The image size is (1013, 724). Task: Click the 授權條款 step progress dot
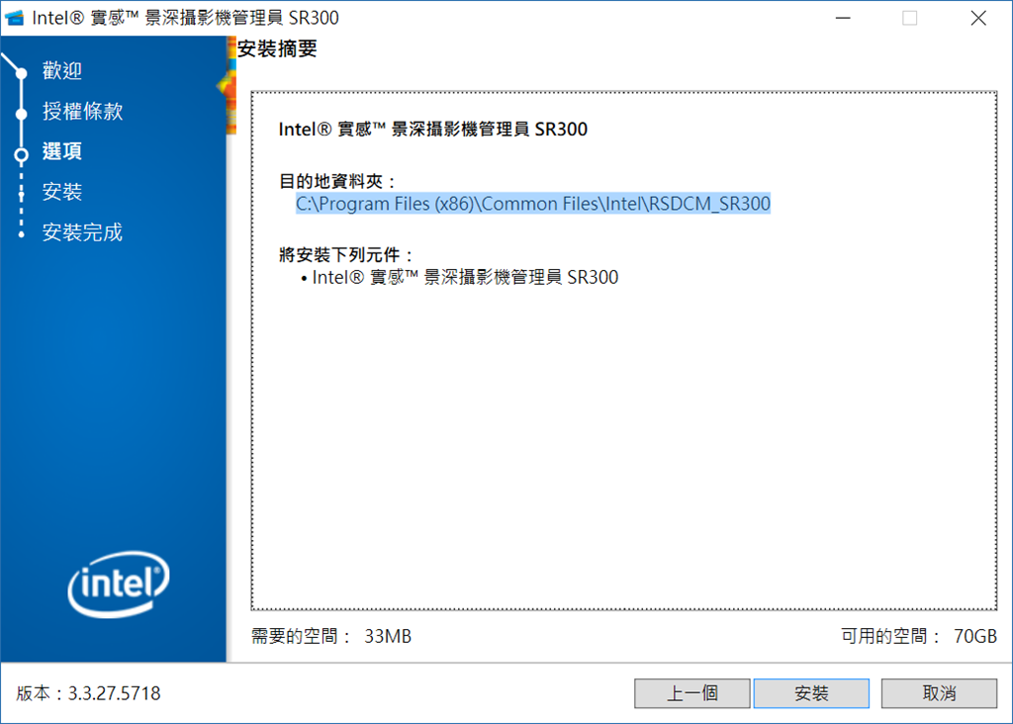(x=22, y=115)
